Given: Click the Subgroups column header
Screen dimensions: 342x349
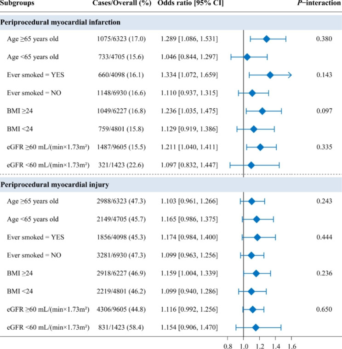Looking at the screenshot, I should (x=19, y=4).
